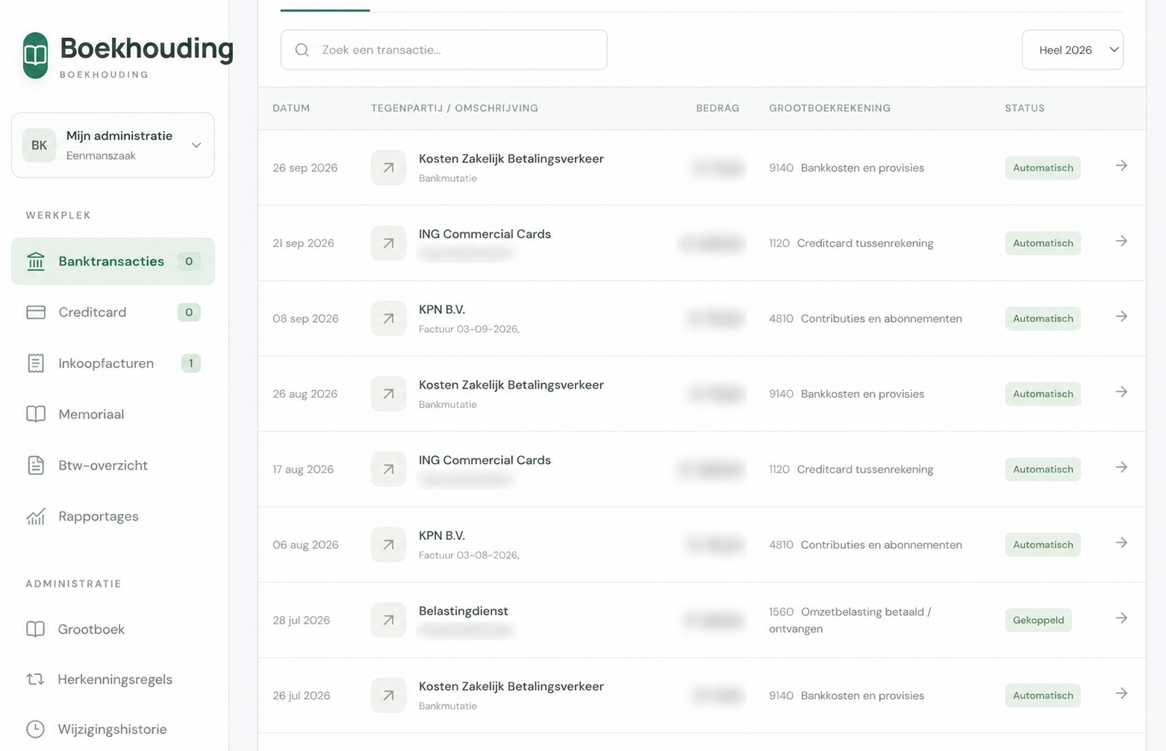Open Inkoopfacturen receipt icon
The height and width of the screenshot is (751, 1166).
36,363
